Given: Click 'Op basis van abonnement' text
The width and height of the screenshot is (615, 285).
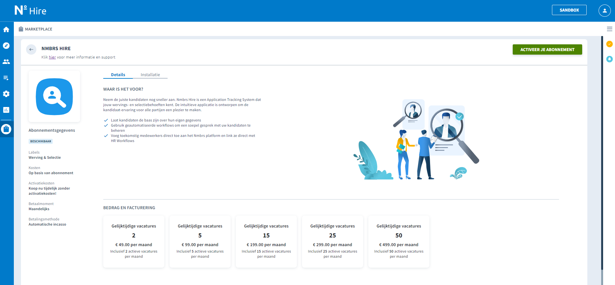Looking at the screenshot, I should click(x=51, y=173).
